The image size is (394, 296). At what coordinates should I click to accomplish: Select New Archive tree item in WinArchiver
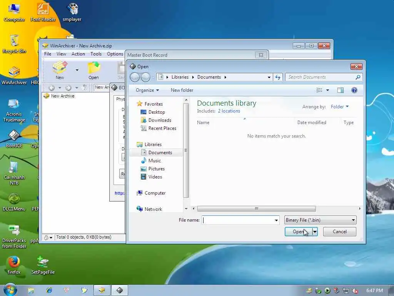click(x=63, y=96)
